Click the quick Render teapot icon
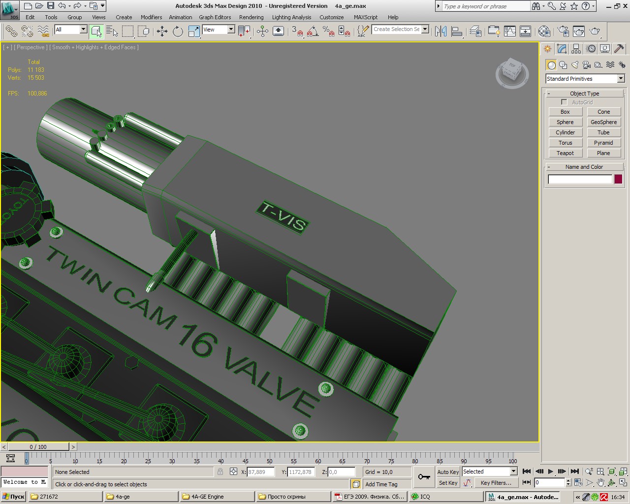The image size is (630, 504). coord(595,31)
